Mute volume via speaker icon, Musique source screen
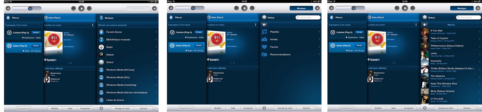This screenshot has height=112, width=482. (8, 8)
